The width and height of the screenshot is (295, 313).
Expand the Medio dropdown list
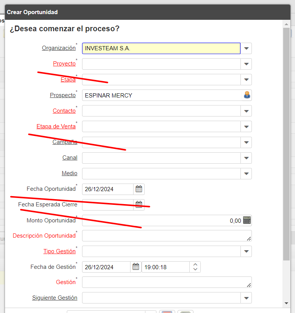coord(246,174)
